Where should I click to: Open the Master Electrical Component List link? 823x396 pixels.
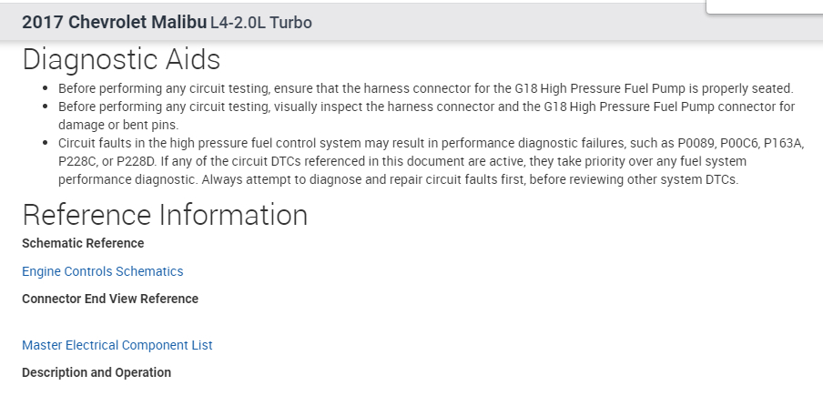pyautogui.click(x=117, y=345)
